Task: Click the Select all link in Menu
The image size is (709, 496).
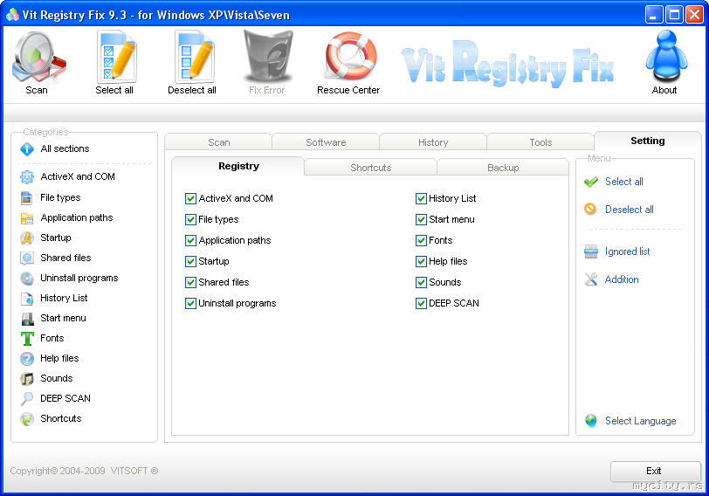Action: (x=624, y=182)
